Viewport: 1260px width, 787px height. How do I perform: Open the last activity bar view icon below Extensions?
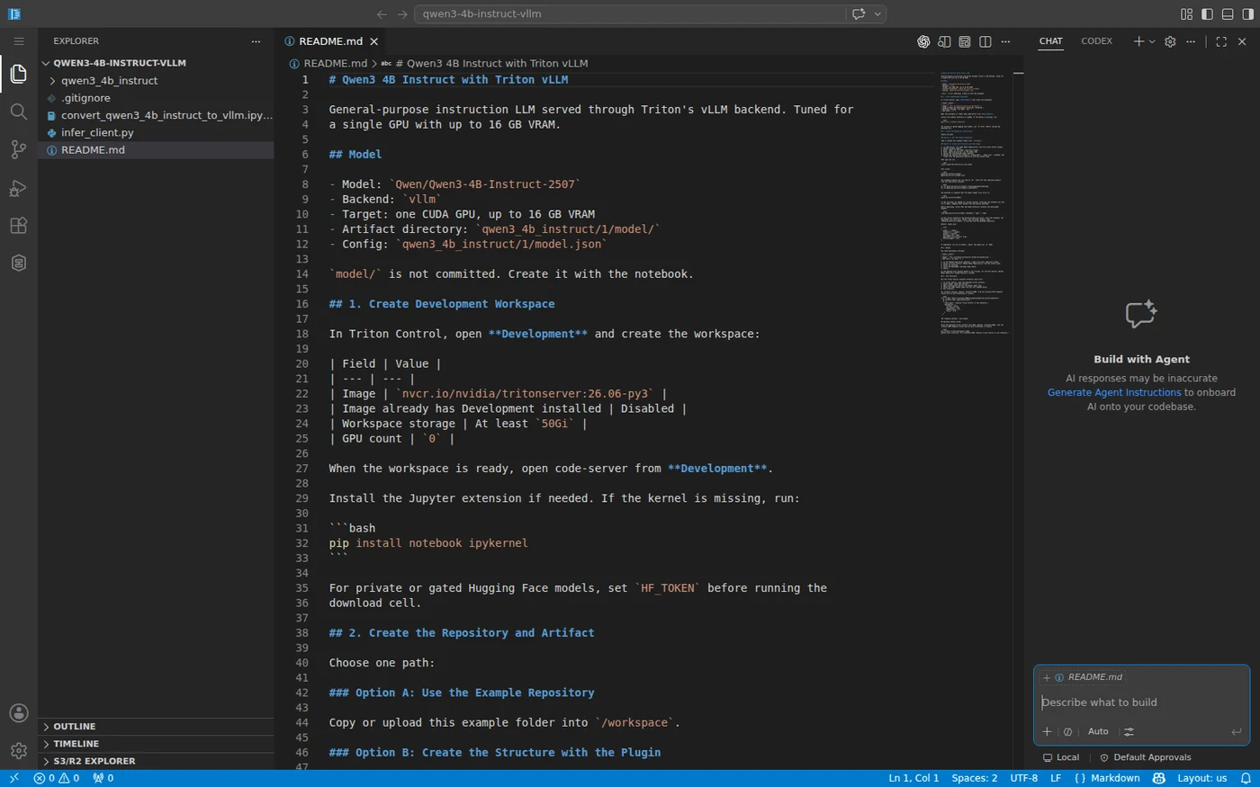[18, 263]
